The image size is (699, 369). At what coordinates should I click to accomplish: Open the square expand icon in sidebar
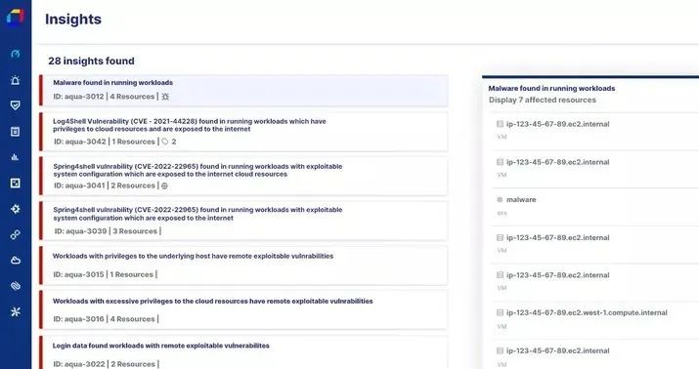(16, 183)
